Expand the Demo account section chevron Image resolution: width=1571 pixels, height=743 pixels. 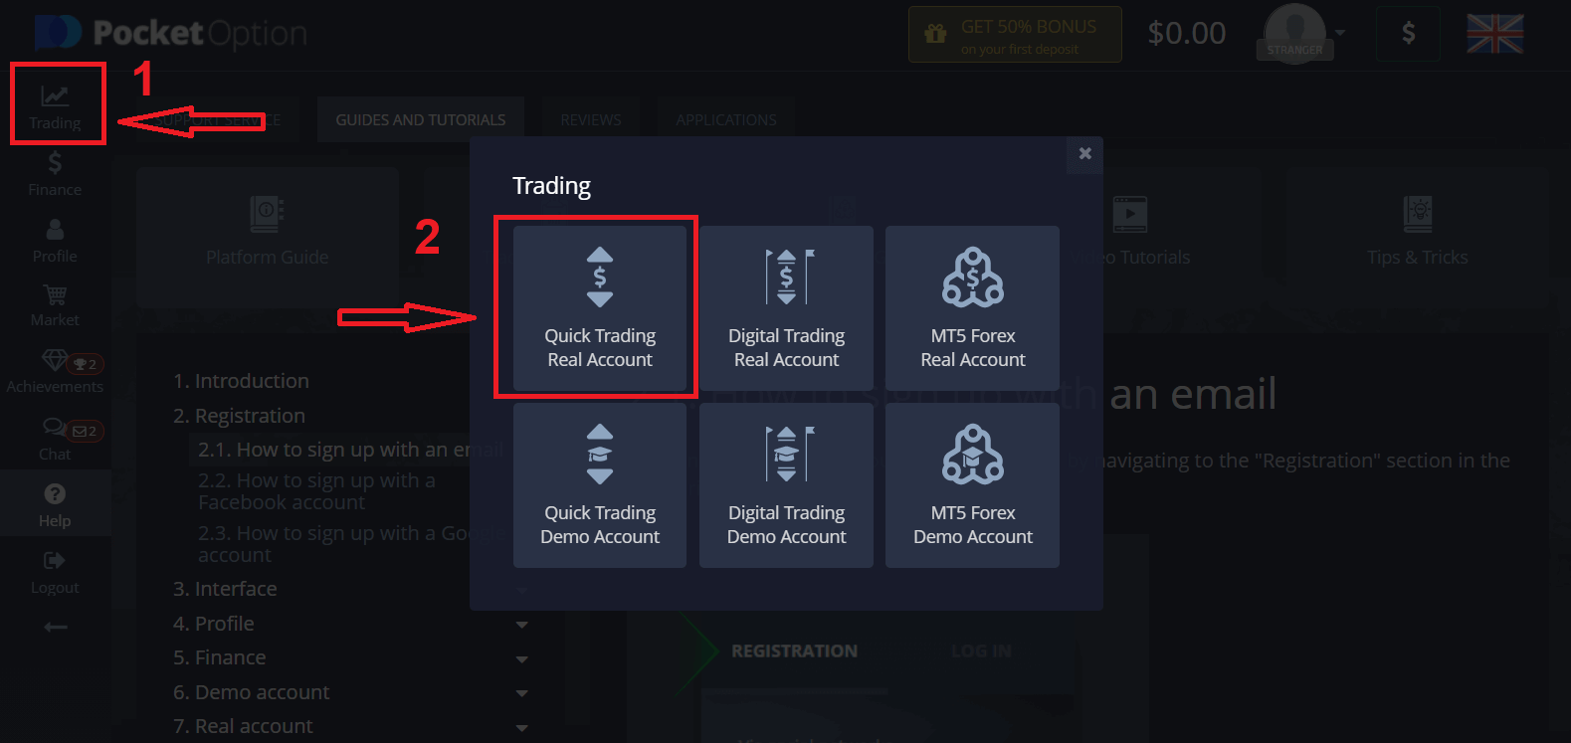pos(522,693)
